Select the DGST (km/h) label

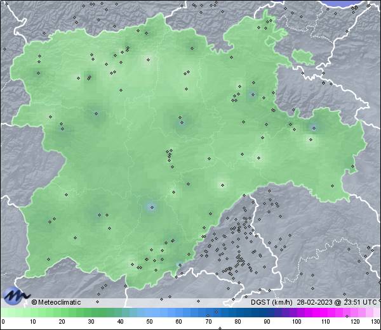click(x=272, y=302)
